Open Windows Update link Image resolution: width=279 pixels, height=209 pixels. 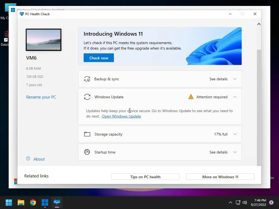point(121,116)
